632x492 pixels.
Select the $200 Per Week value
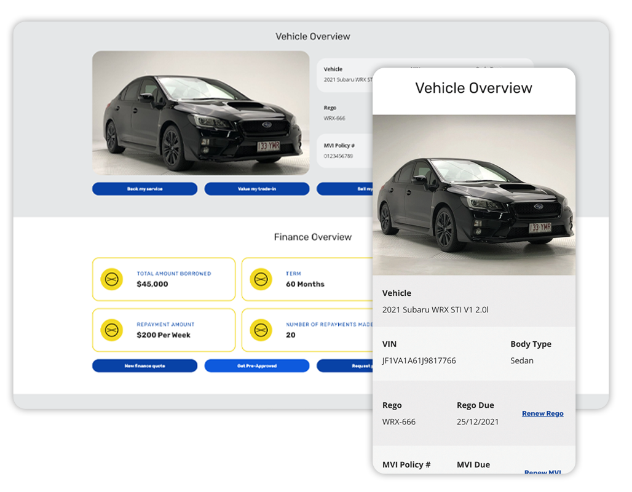(164, 335)
